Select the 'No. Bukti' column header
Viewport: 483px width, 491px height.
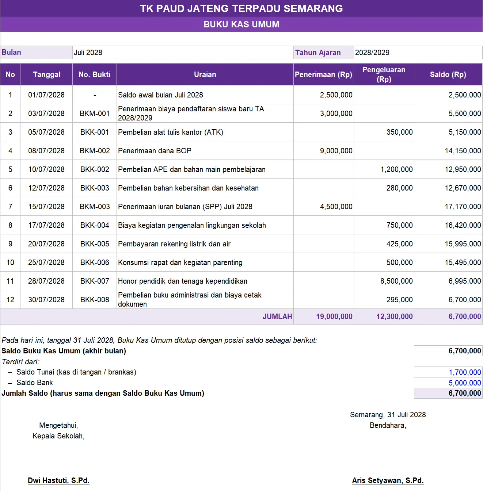coord(95,74)
